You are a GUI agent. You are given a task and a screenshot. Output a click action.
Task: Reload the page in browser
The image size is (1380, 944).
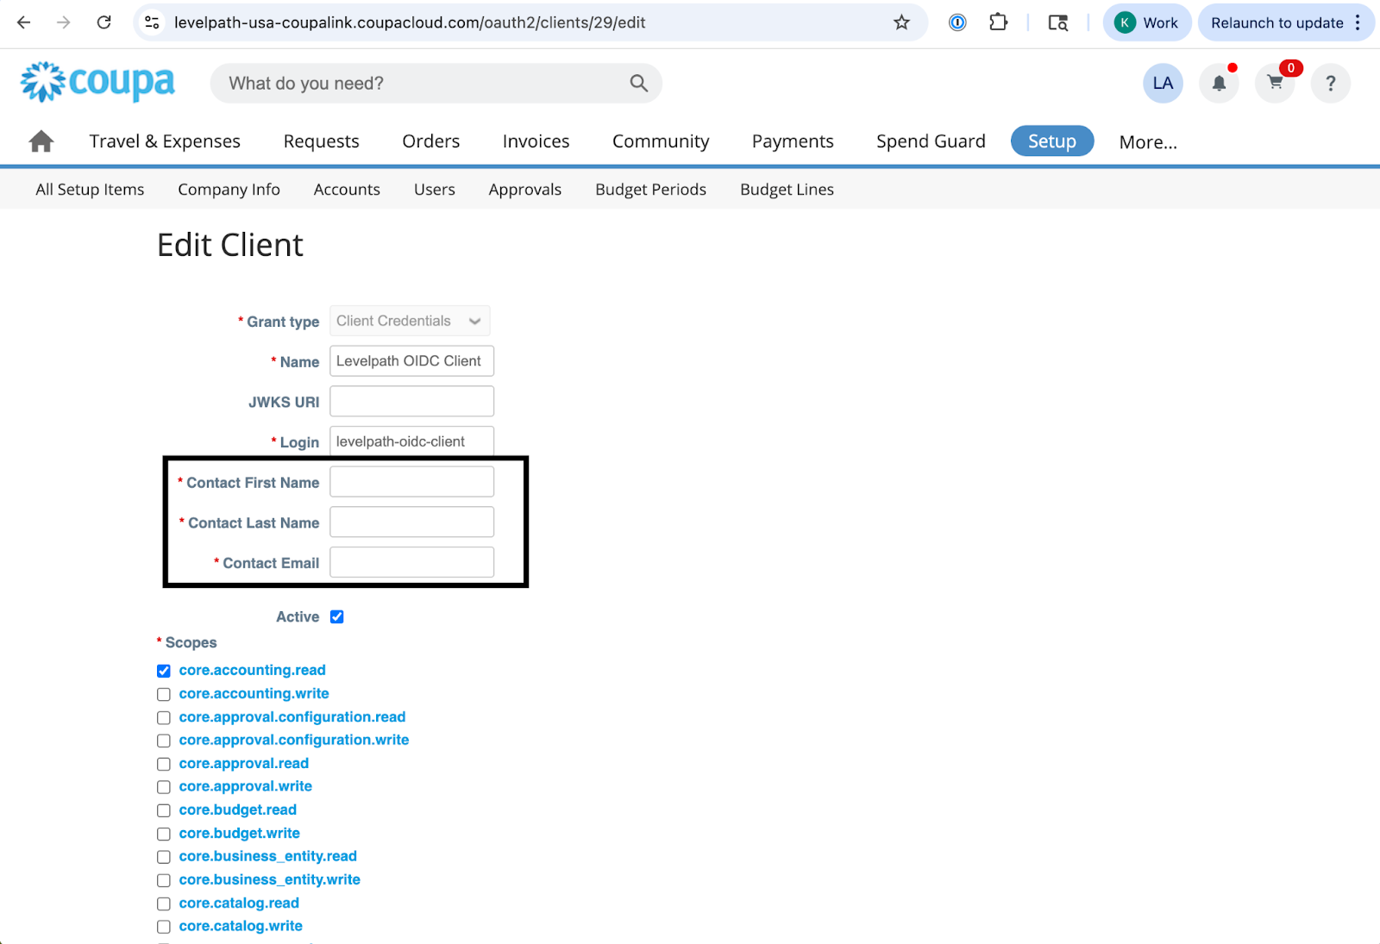(x=104, y=23)
